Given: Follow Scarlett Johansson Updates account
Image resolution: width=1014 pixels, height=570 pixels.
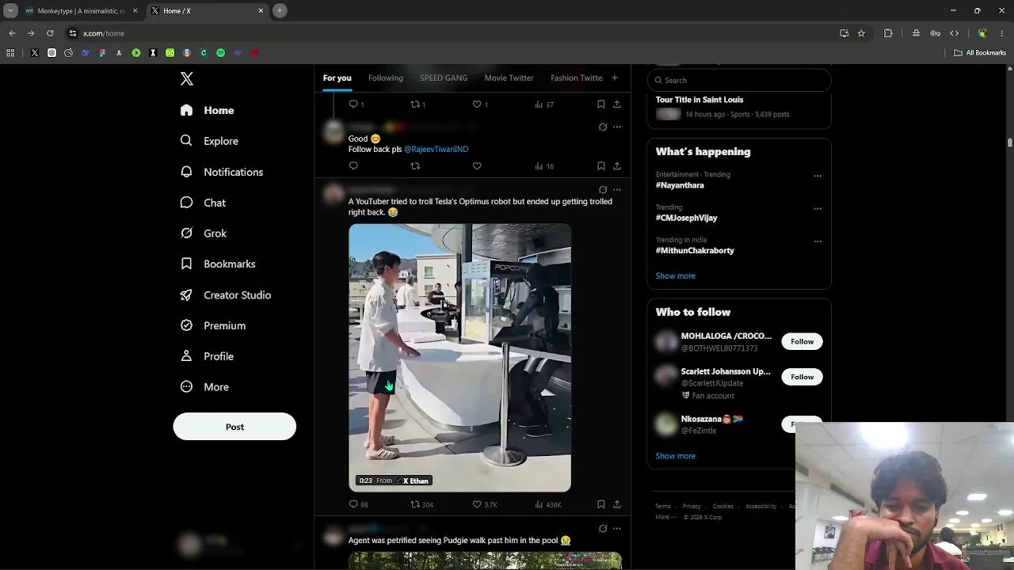Looking at the screenshot, I should coord(802,377).
